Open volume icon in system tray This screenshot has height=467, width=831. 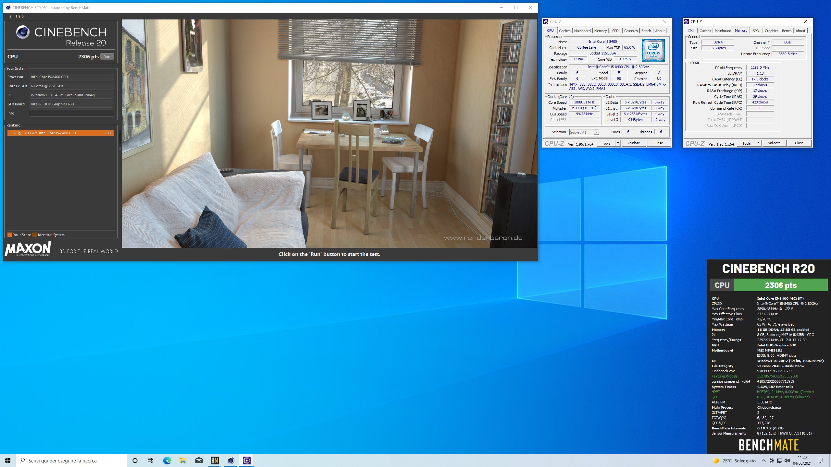787,461
